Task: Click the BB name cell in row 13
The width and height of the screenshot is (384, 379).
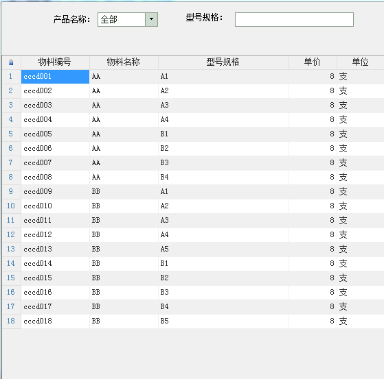Action: (x=124, y=249)
